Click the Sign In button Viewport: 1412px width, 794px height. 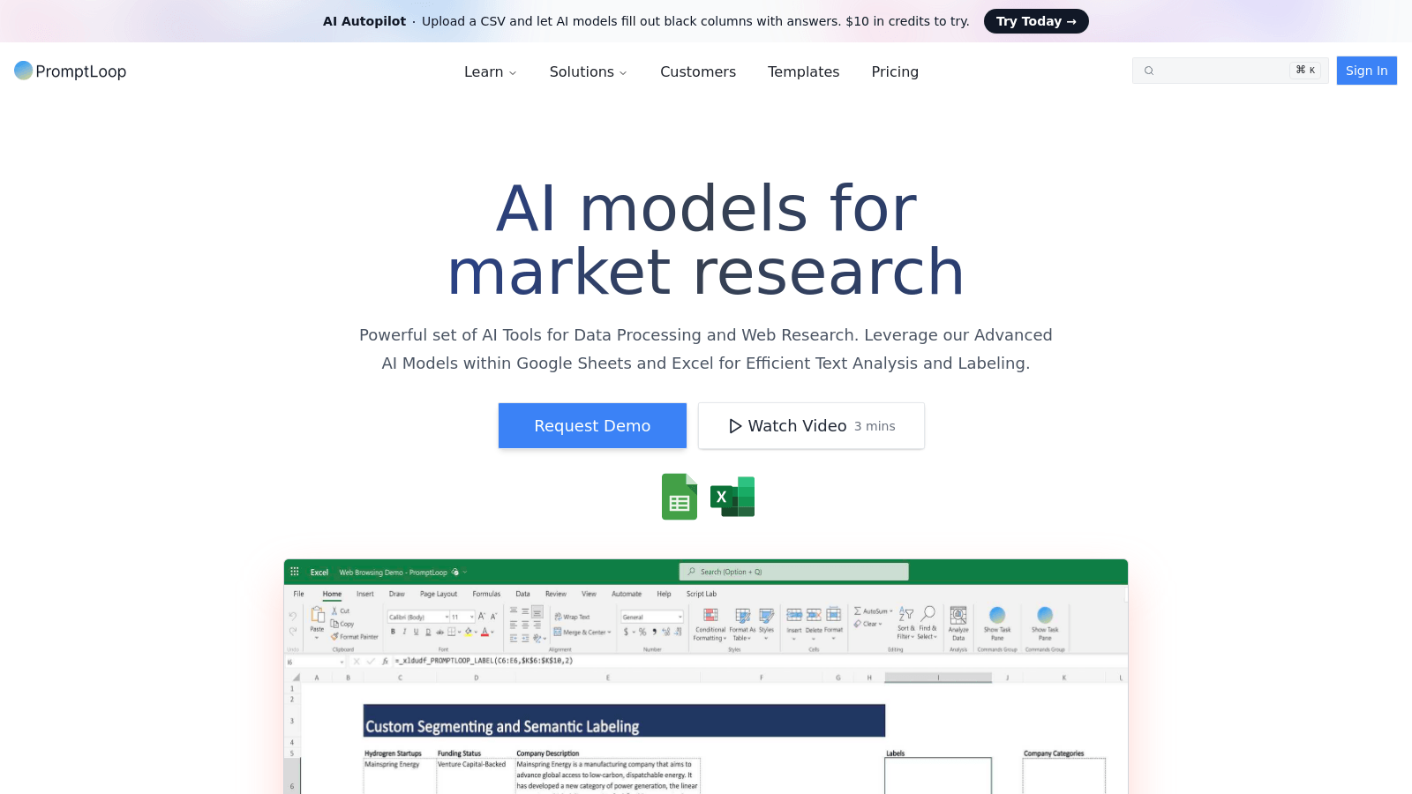[1367, 71]
